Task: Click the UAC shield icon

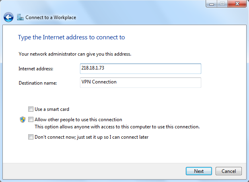Action: coord(23,120)
